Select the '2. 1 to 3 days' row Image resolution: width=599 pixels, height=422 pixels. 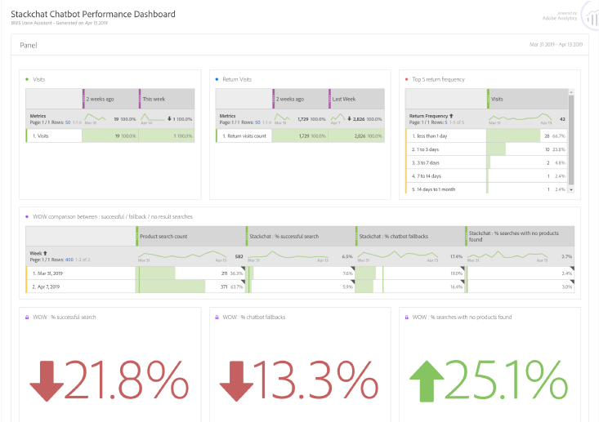point(487,149)
